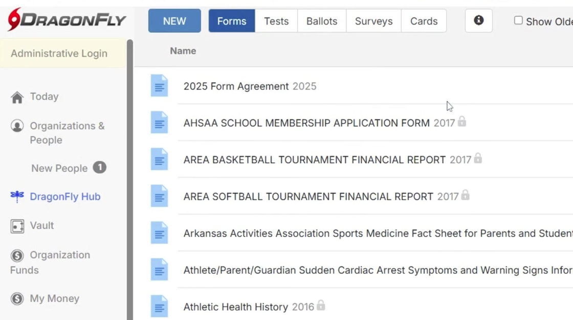Switch to the Ballots tab
Viewport: 573px width, 320px height.
pos(322,21)
